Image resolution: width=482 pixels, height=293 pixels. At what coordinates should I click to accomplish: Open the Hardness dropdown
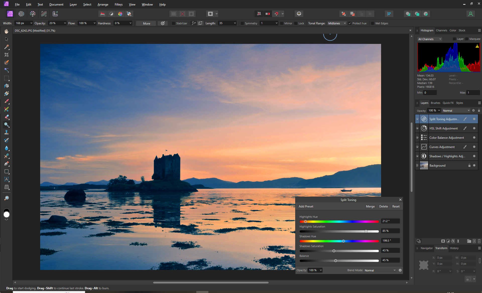click(x=130, y=23)
